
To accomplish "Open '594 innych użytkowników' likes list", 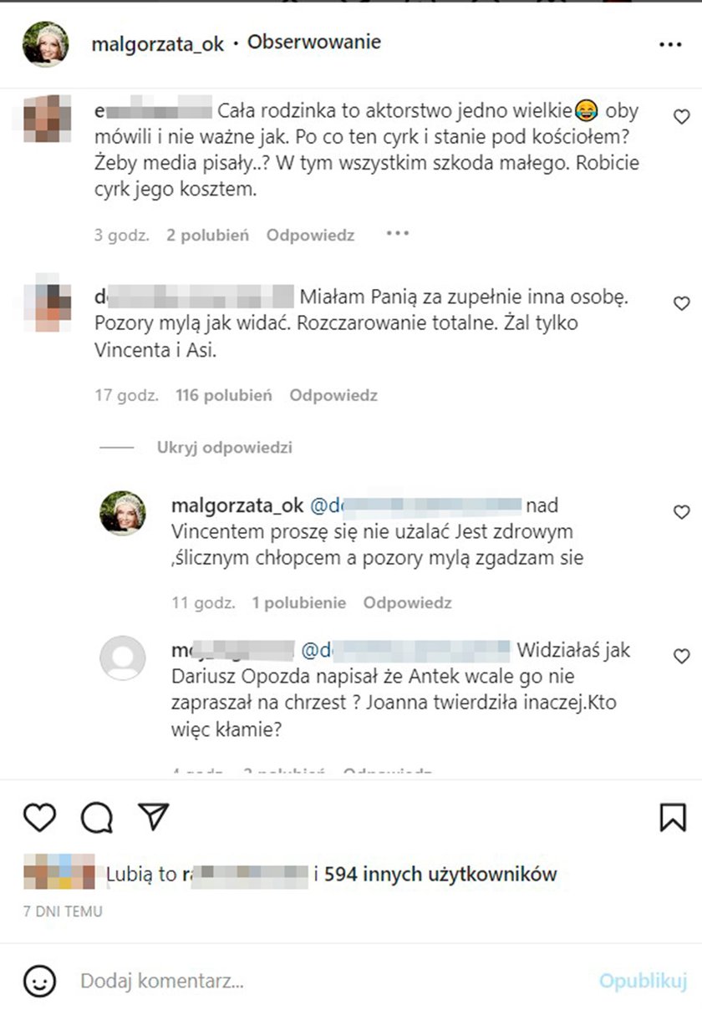I will click(440, 875).
